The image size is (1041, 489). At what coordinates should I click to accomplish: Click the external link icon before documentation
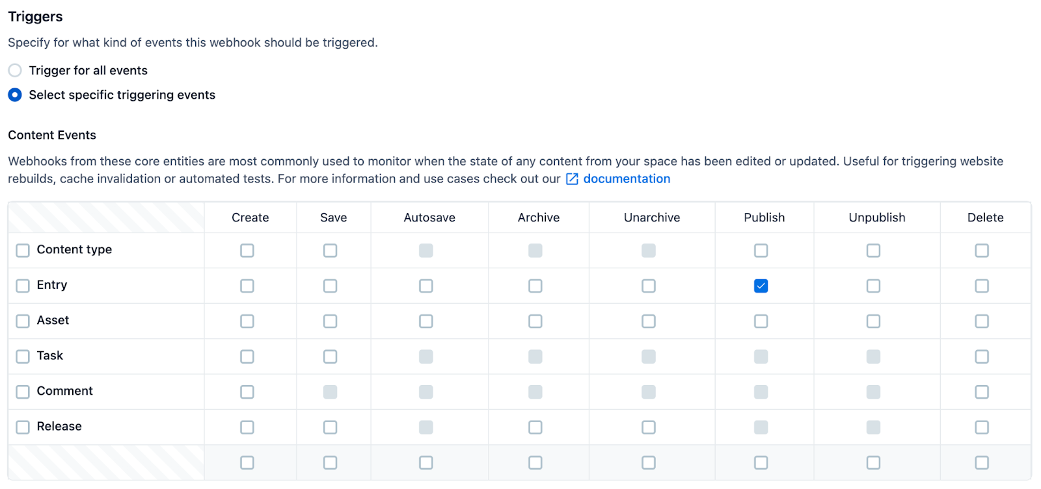pos(572,179)
